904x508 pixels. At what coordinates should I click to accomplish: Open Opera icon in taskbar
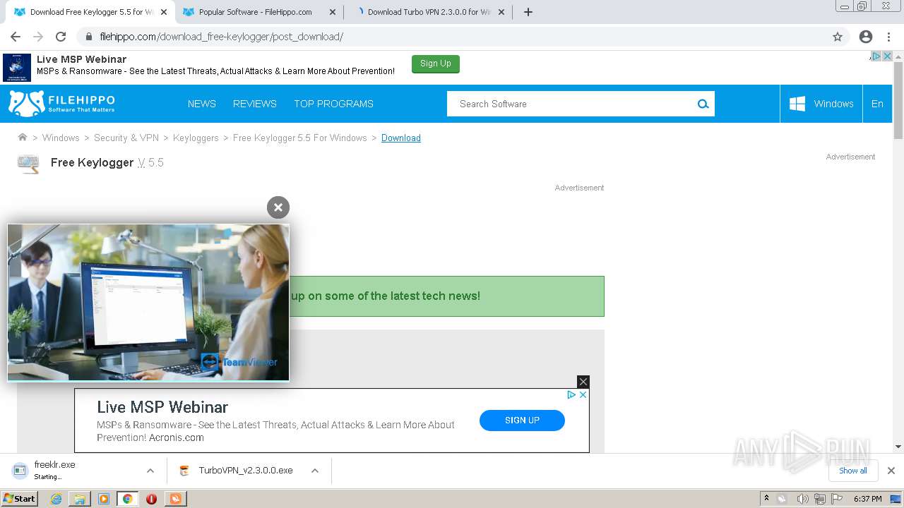point(151,499)
